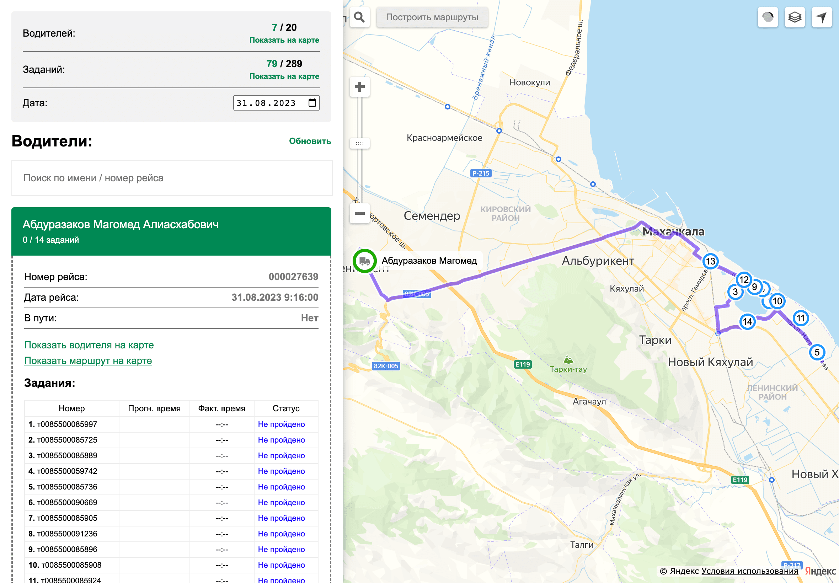Select route marker number 13 on map
Viewport: 839px width, 583px height.
(710, 261)
